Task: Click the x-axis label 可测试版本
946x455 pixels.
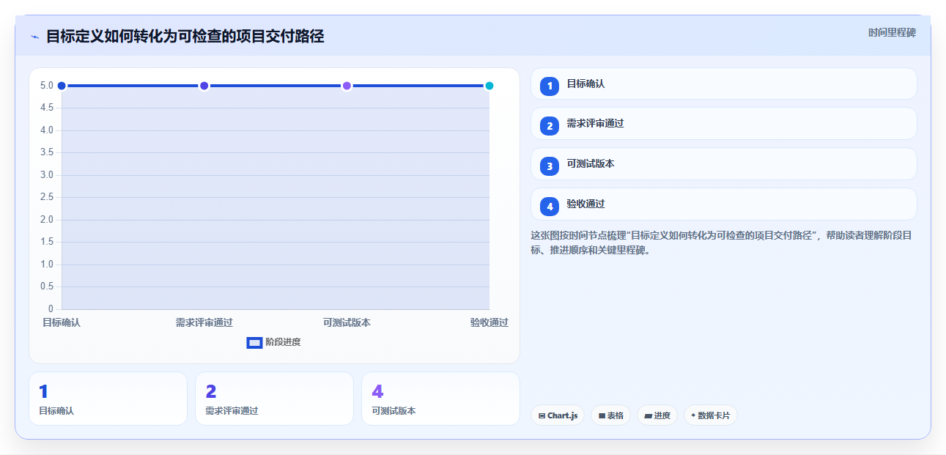Action: click(347, 322)
